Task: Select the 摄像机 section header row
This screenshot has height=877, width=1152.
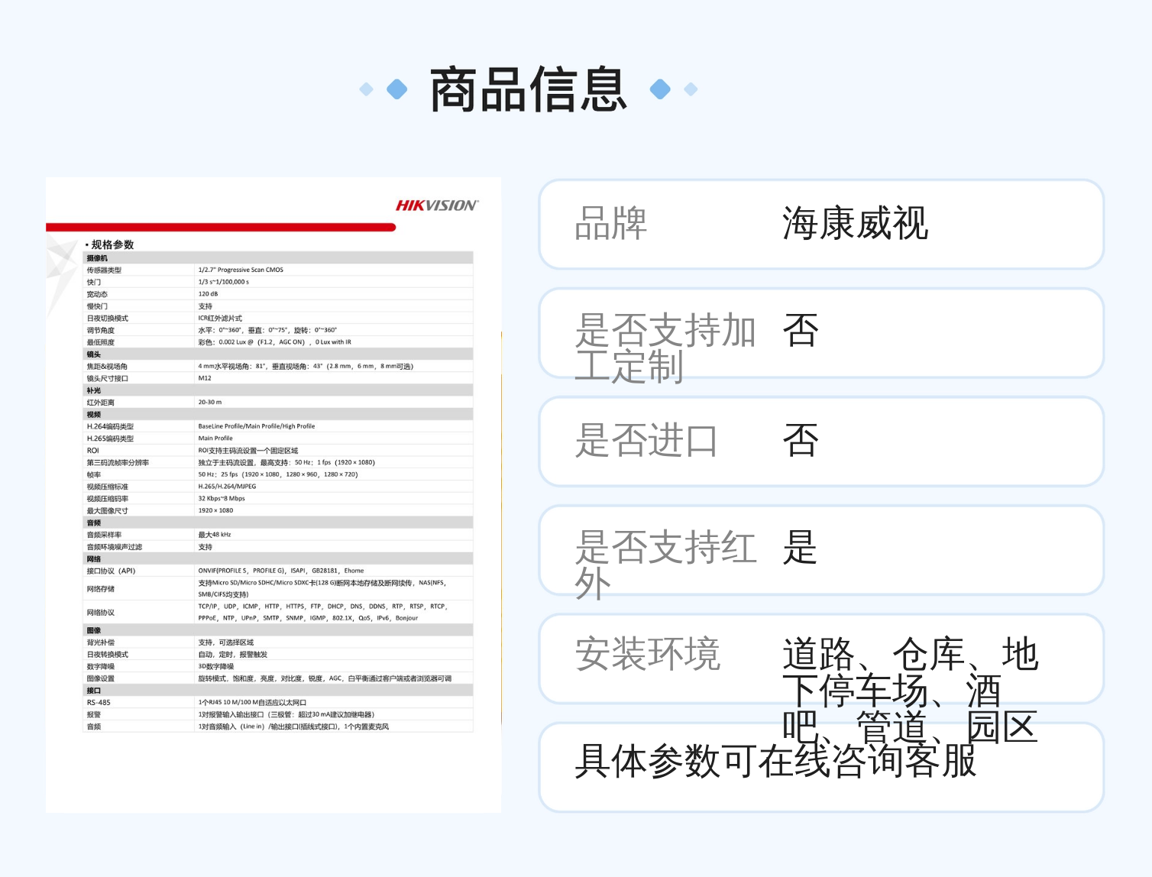Action: 278,258
